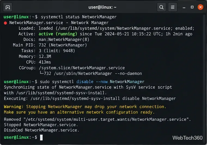Viewport: 207px width, 145px height.
Task: Click the yellow "Warning:" label
Action: (x=14, y=106)
